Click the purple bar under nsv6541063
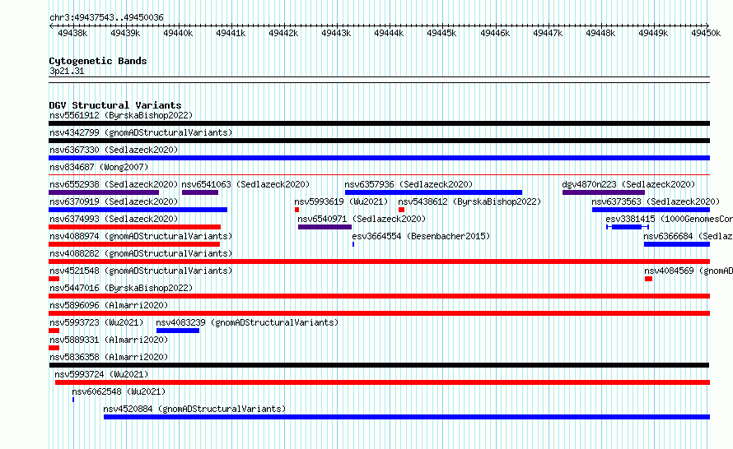Image resolution: width=733 pixels, height=449 pixels. 200,192
